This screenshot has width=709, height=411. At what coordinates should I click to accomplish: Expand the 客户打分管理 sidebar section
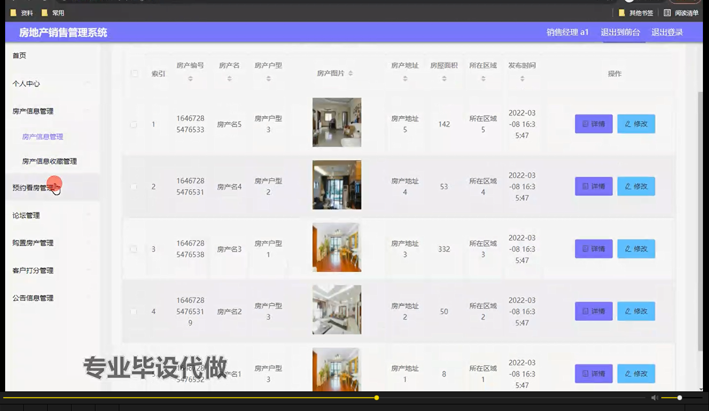pos(32,270)
